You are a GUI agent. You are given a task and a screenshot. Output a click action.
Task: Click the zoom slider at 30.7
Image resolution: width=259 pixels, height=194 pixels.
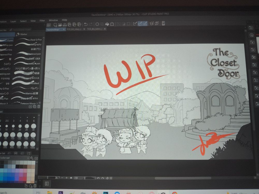click(49, 178)
